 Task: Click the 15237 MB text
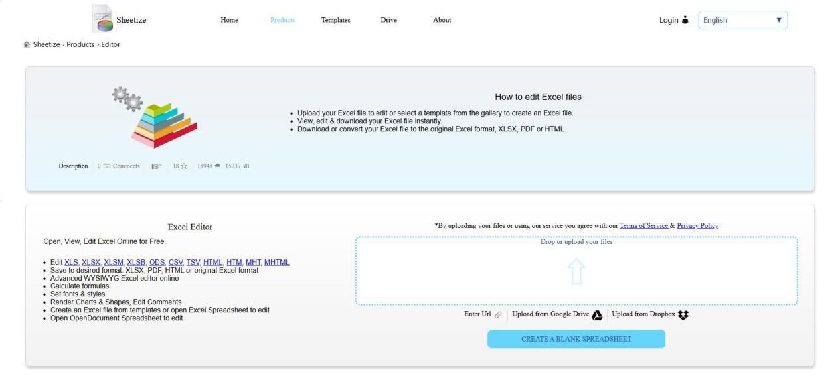pyautogui.click(x=237, y=166)
